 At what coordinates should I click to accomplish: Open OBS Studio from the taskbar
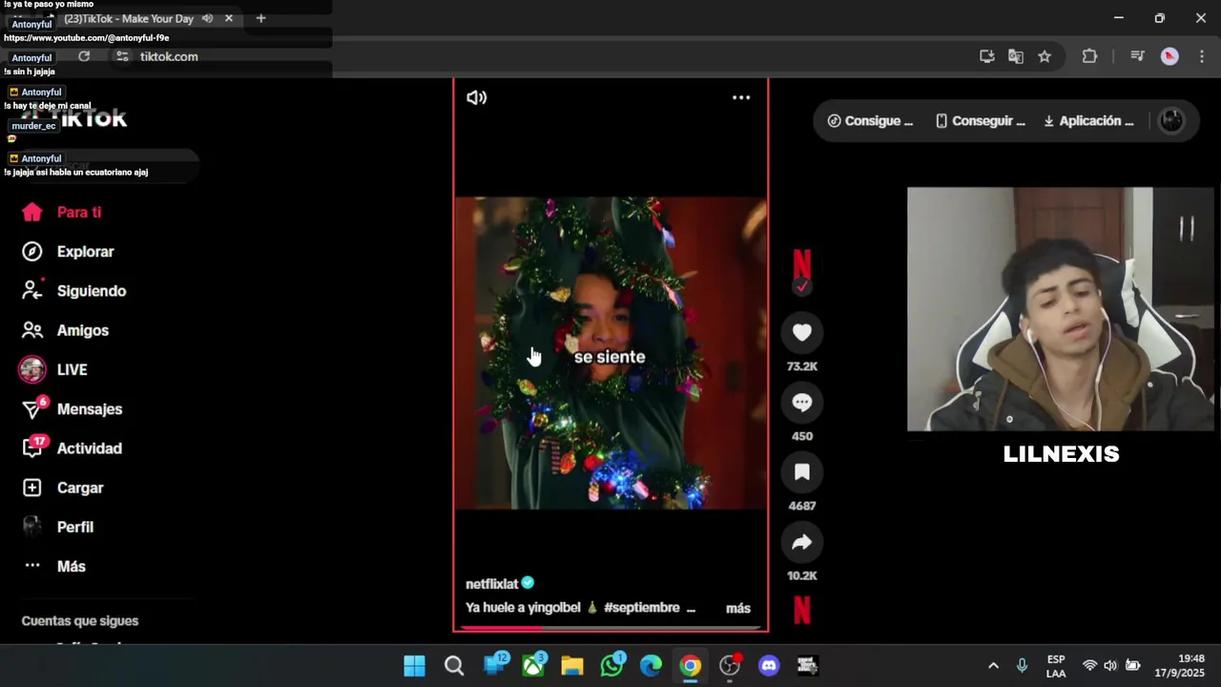coord(730,666)
